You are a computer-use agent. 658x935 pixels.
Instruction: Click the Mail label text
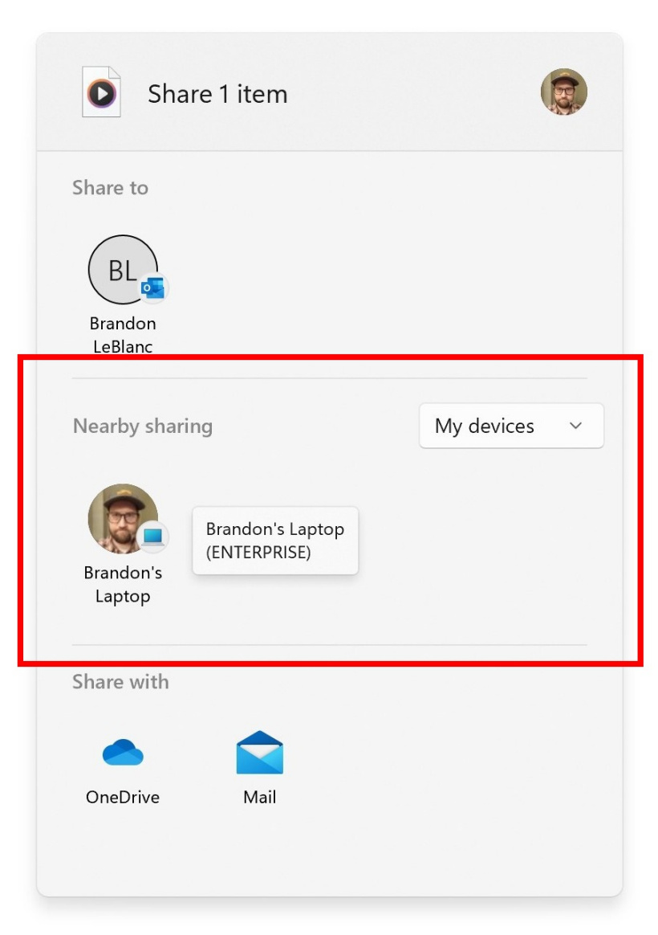point(258,797)
